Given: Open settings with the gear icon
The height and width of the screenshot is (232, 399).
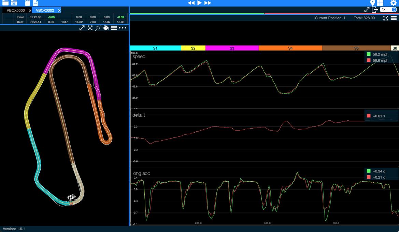Looking at the screenshot, I should [x=393, y=3].
